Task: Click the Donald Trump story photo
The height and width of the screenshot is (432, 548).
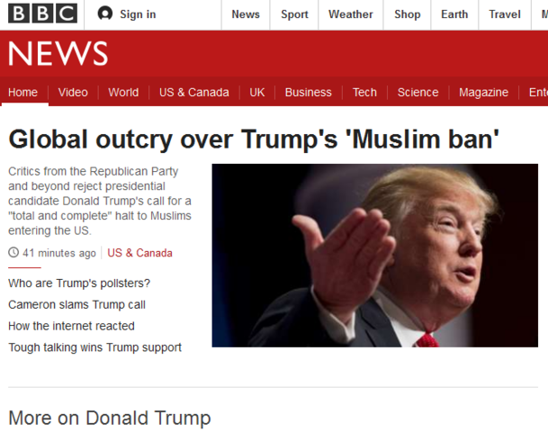Action: 375,256
